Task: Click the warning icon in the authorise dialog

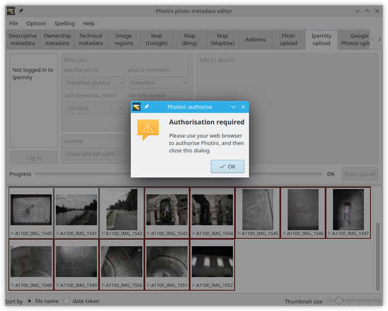Action: pos(148,130)
